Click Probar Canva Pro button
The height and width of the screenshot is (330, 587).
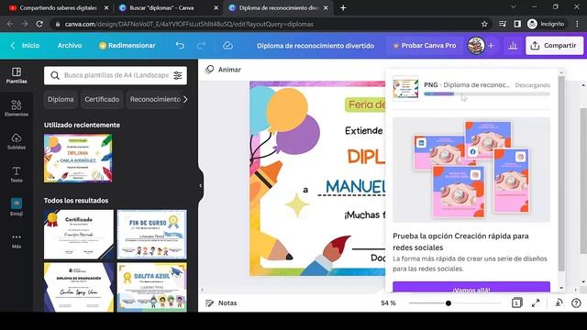click(x=424, y=46)
